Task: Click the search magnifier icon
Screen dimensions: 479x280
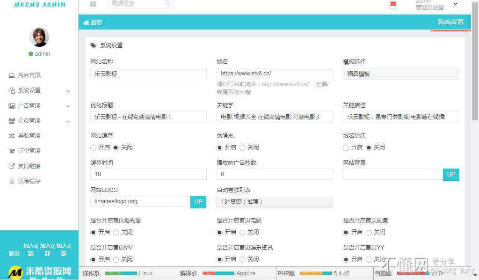Action: pyautogui.click(x=167, y=3)
